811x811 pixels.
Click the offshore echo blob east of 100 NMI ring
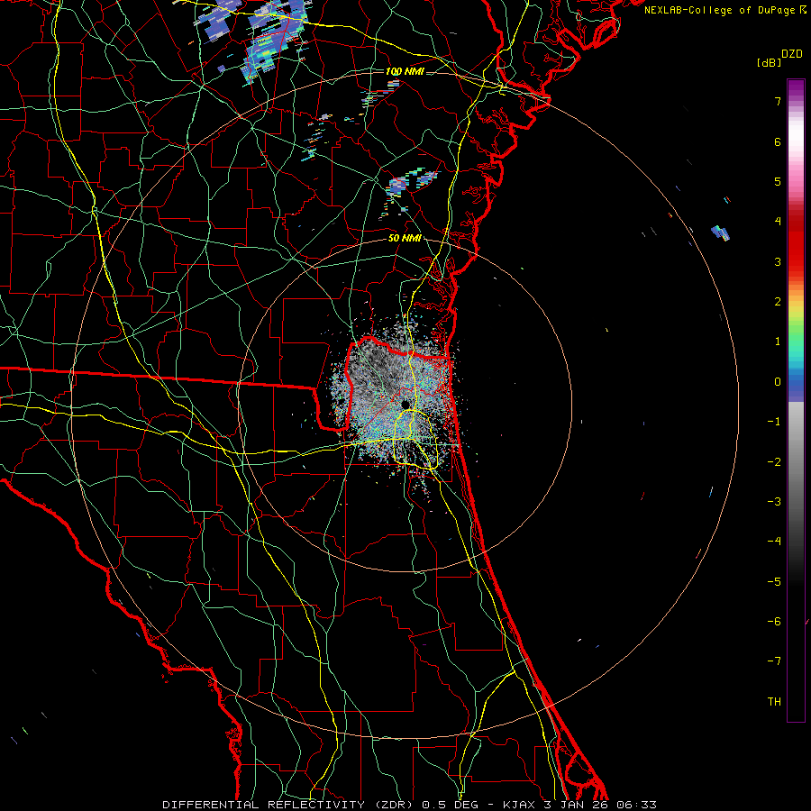coord(721,232)
